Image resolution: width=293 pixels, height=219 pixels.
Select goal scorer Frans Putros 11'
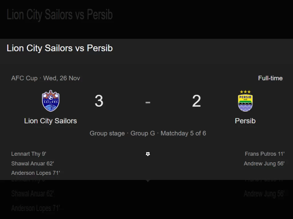265,154
